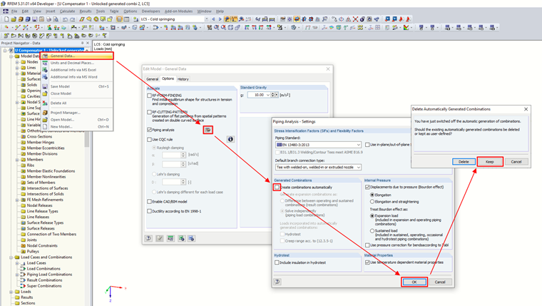
Task: Toggle the Piping analysis checkbox
Action: 149,130
